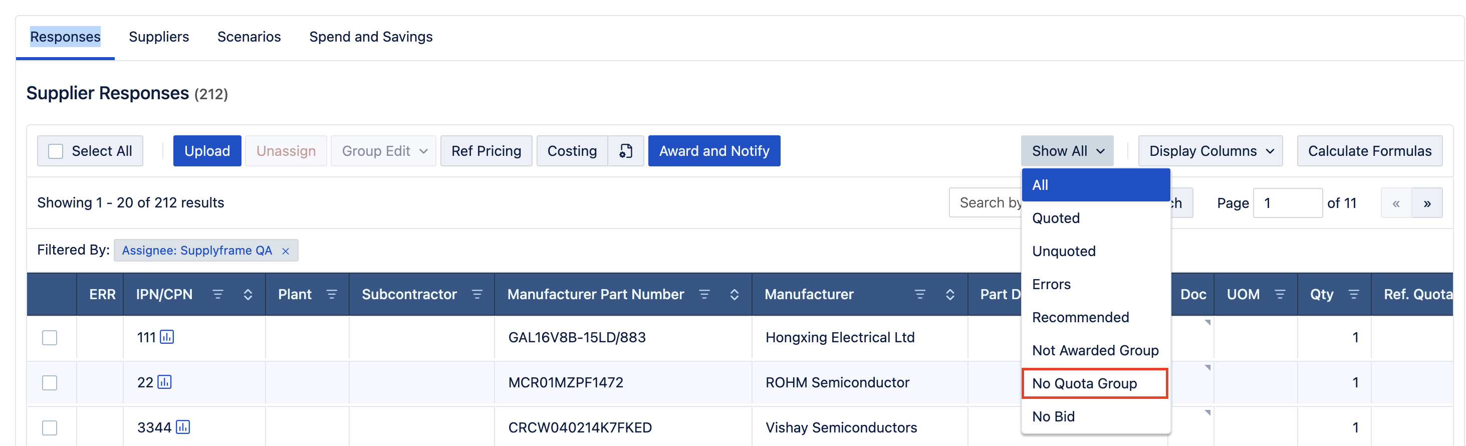
Task: Remove the Assignee Supplyframe QA filter
Action: pyautogui.click(x=286, y=251)
